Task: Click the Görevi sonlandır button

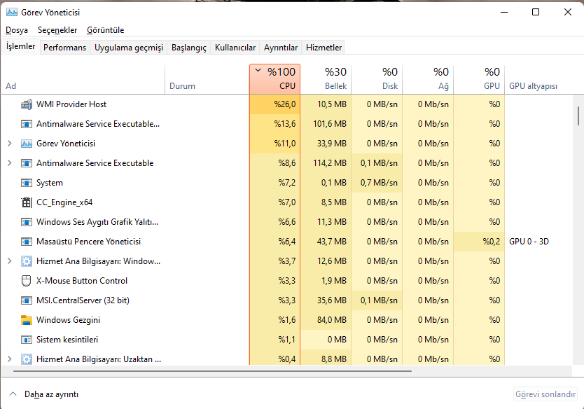Action: 545,394
